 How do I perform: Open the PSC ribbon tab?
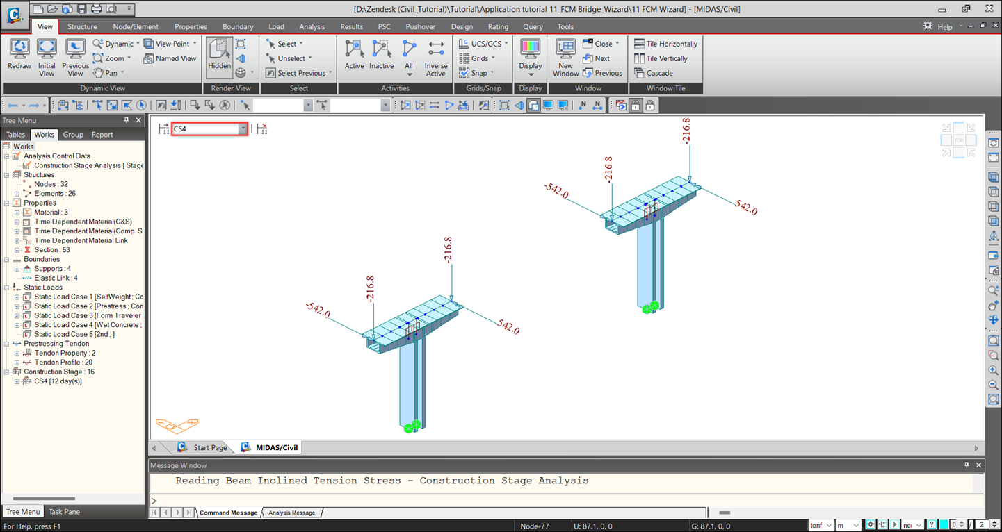click(384, 26)
